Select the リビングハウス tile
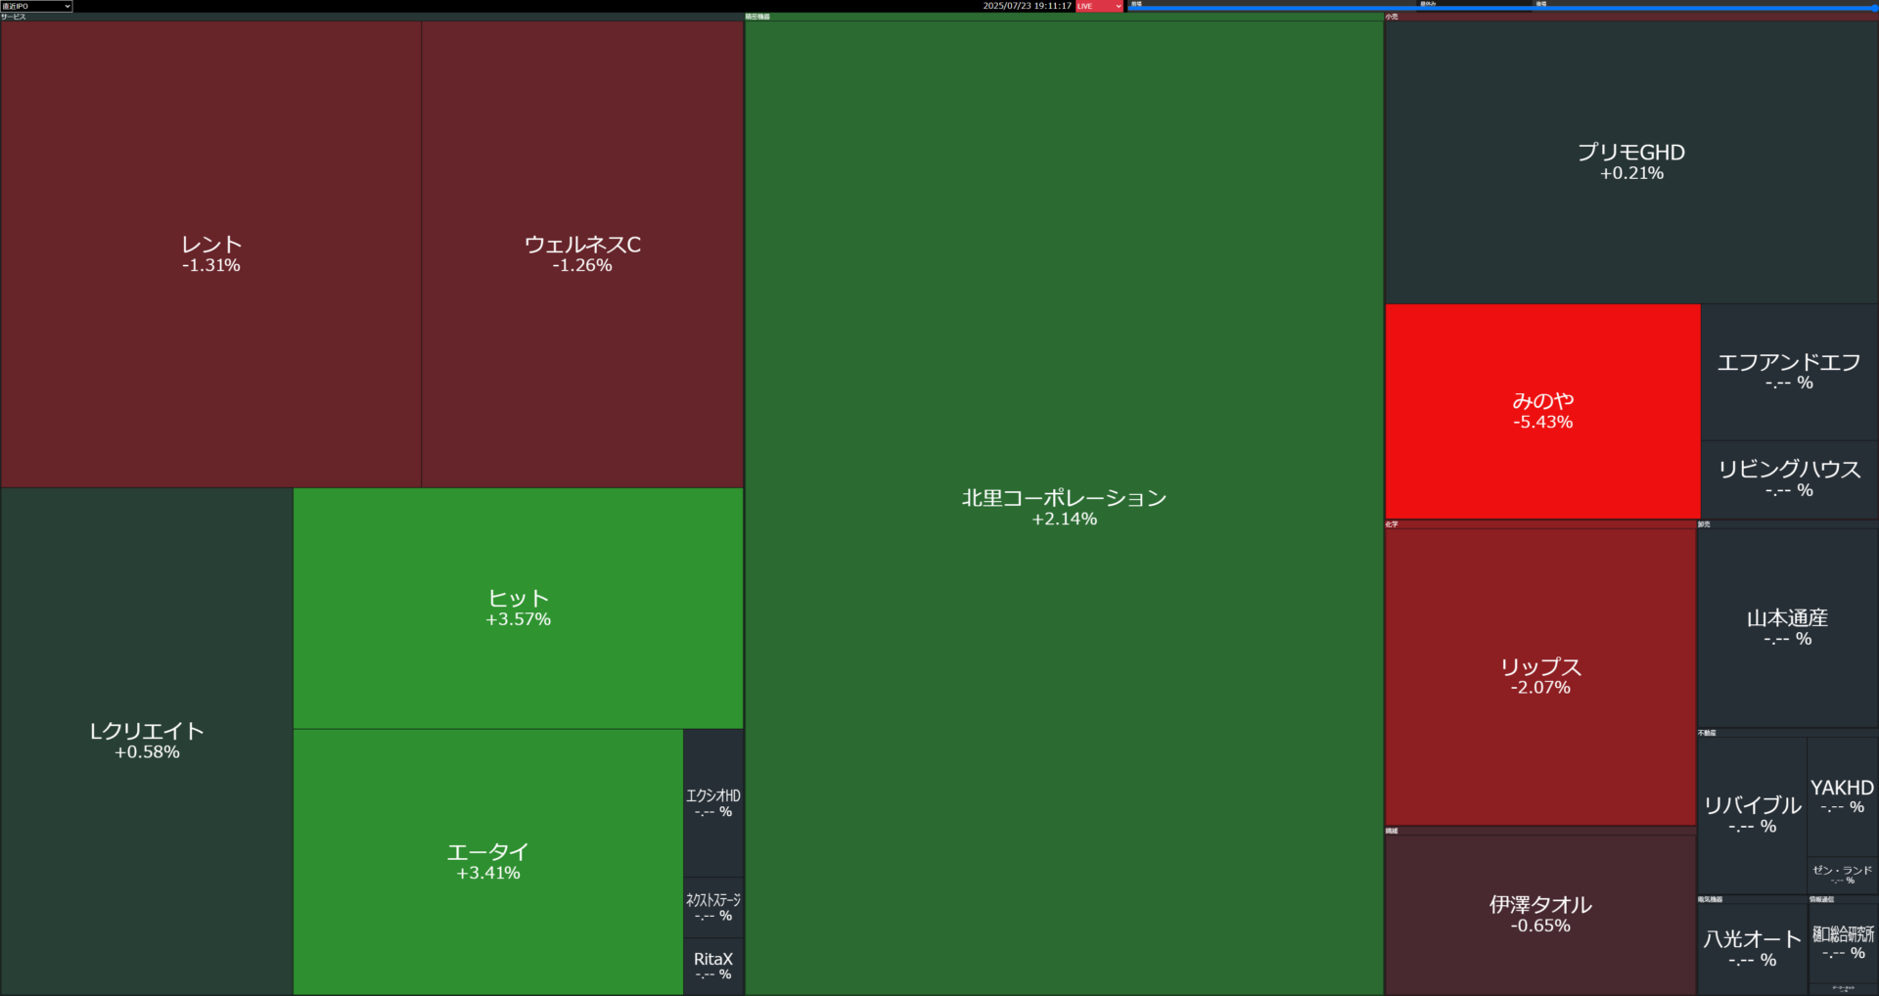Screen dimensions: 1879x996 (1789, 479)
